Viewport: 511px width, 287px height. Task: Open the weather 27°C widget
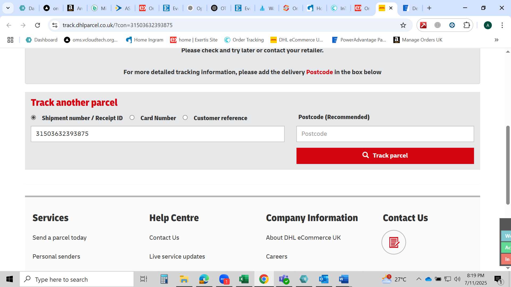(x=394, y=279)
